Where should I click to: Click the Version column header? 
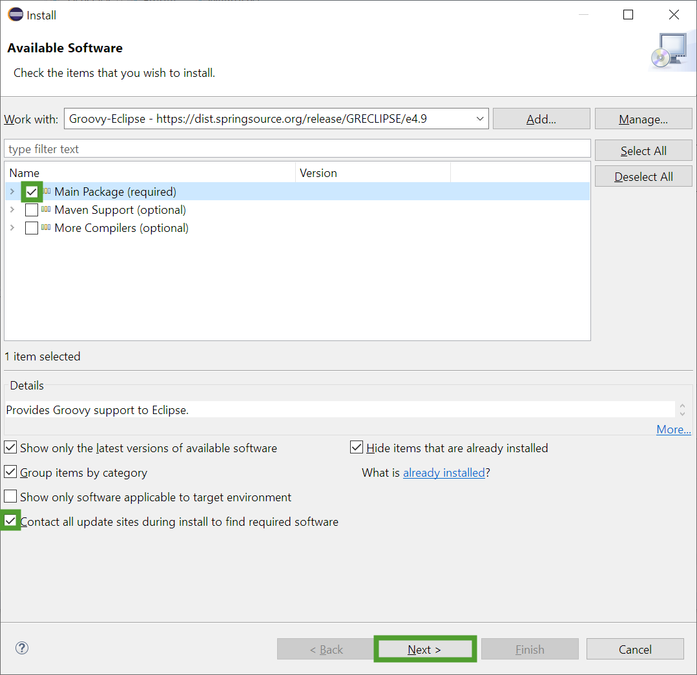(372, 173)
